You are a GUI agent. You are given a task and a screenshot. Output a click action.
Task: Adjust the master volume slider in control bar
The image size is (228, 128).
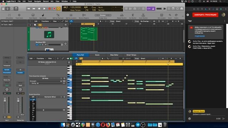click(161, 9)
